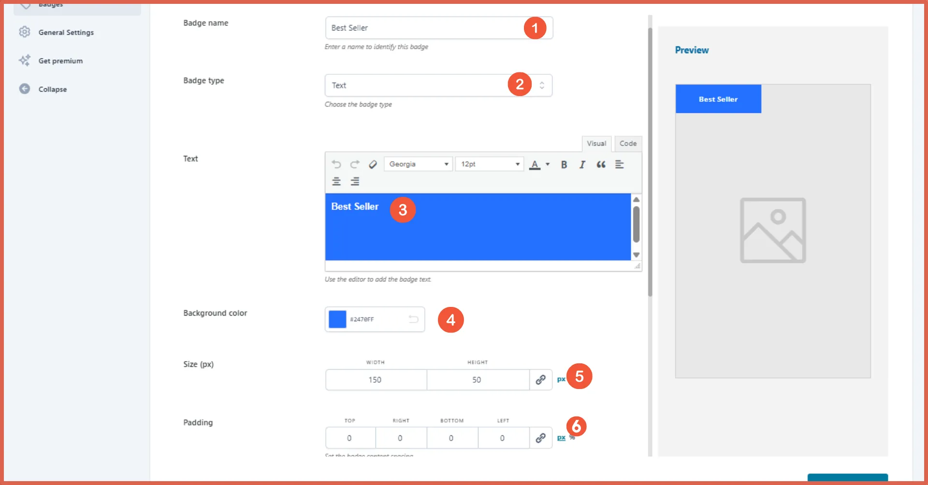Switch padding unit to percent
928x485 pixels.
[572, 438]
